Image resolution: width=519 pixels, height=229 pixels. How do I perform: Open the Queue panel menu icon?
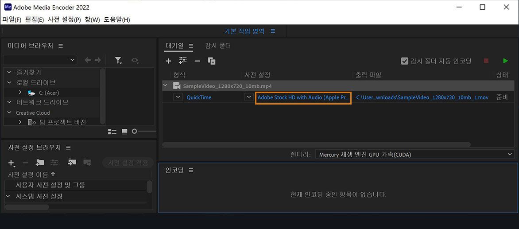(x=191, y=46)
